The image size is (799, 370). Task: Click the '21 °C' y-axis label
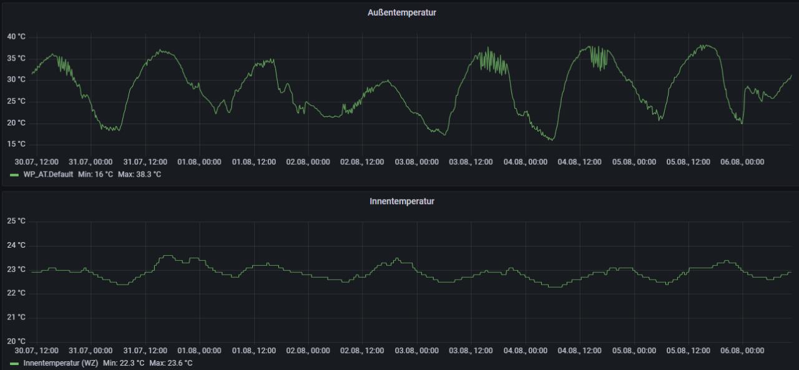(16, 318)
